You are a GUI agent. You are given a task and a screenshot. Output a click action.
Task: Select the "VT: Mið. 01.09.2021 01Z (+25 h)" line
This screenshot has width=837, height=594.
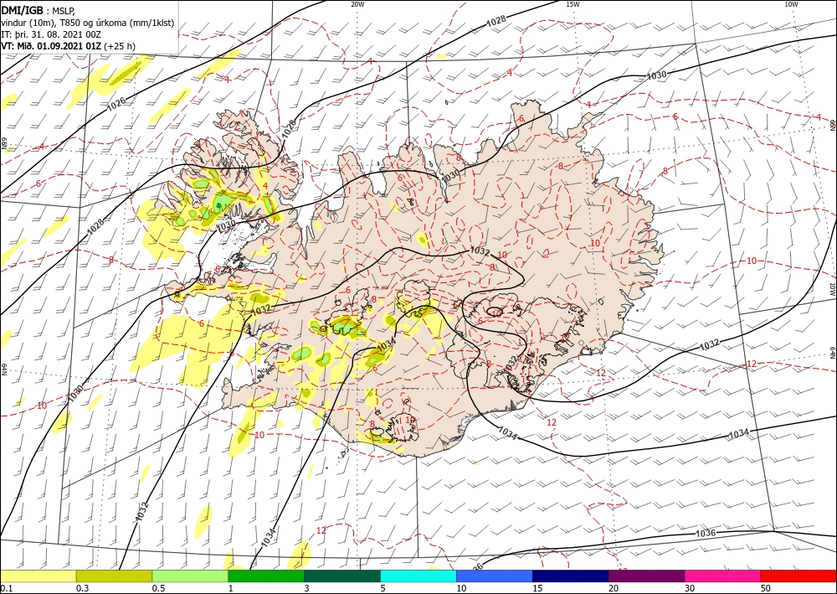pyautogui.click(x=69, y=46)
